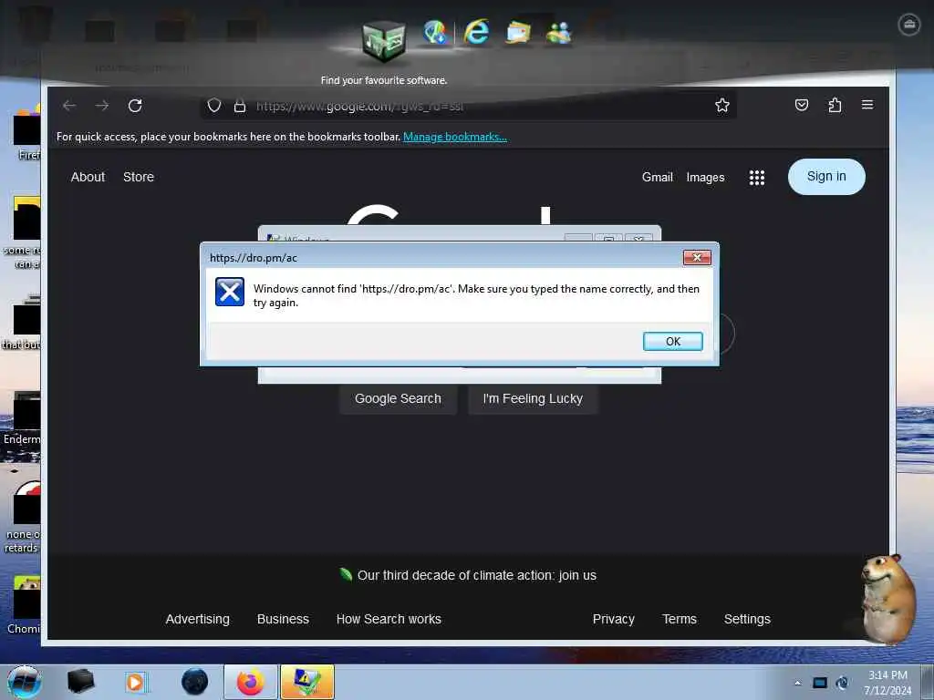
Task: Click the warning-sign taskbar program icon
Action: coord(307,682)
